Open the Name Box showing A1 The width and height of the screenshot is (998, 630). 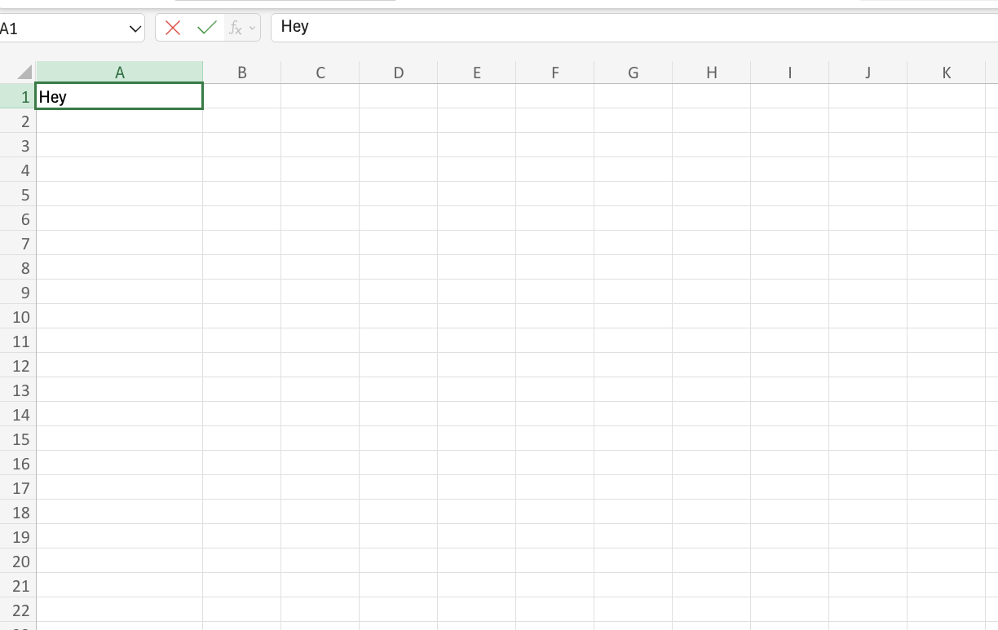[x=65, y=27]
